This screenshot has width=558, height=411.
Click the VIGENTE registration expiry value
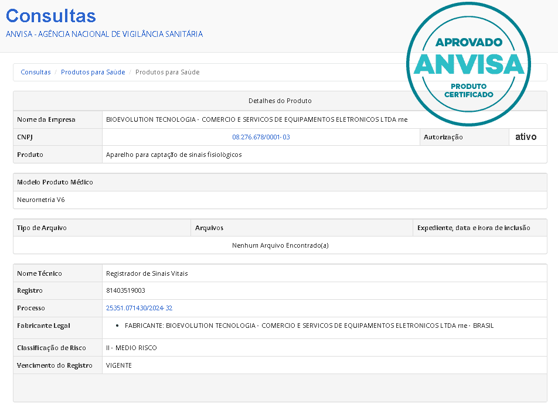tap(119, 365)
